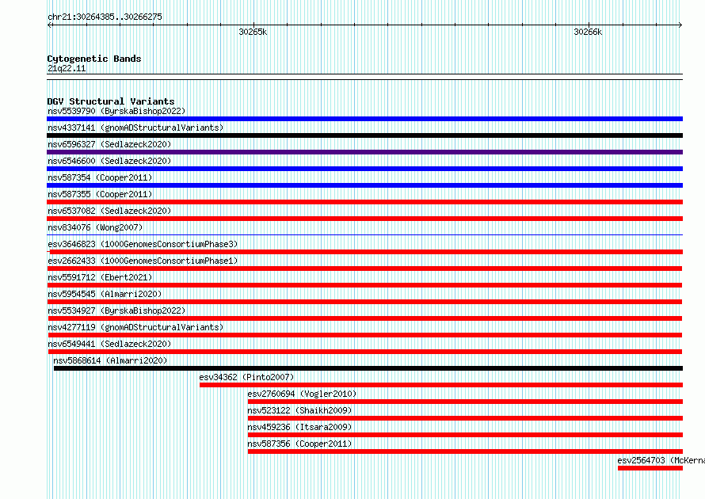
Task: Open nsv834076 (Wong2007) label
Action: pos(95,227)
